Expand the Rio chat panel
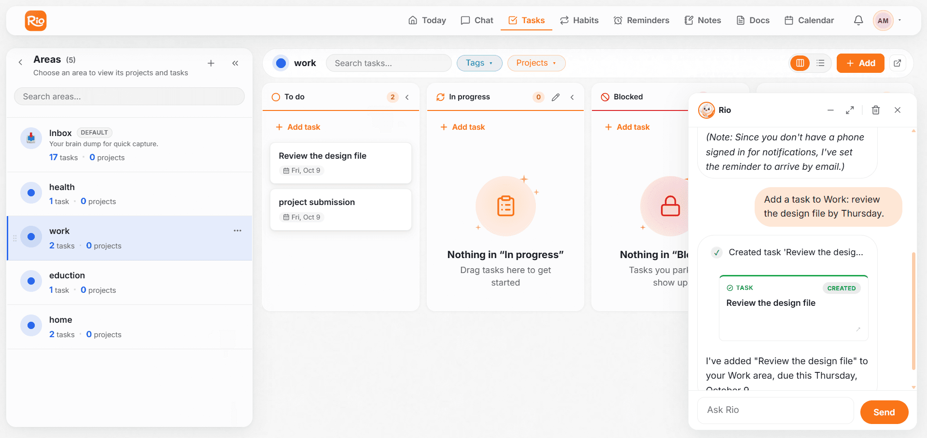Viewport: 927px width, 438px height. click(850, 110)
